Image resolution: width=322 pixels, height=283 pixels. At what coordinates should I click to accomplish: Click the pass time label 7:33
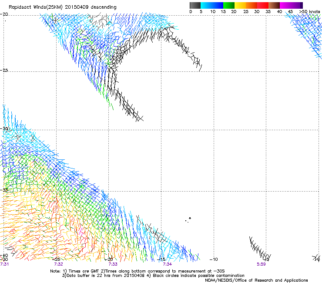coord(113,264)
